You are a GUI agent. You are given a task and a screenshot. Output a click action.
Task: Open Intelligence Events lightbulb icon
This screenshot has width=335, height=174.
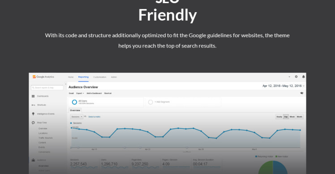click(33, 114)
